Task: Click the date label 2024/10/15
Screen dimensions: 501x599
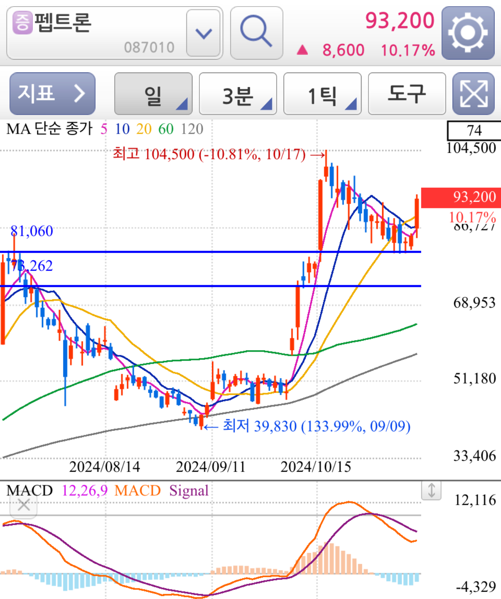Action: click(316, 467)
